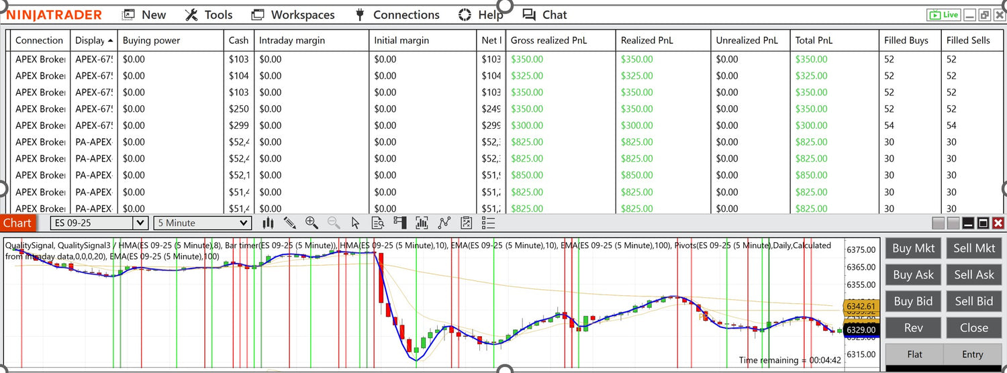This screenshot has width=1007, height=373.
Task: Click the Cash column header
Action: 238,40
